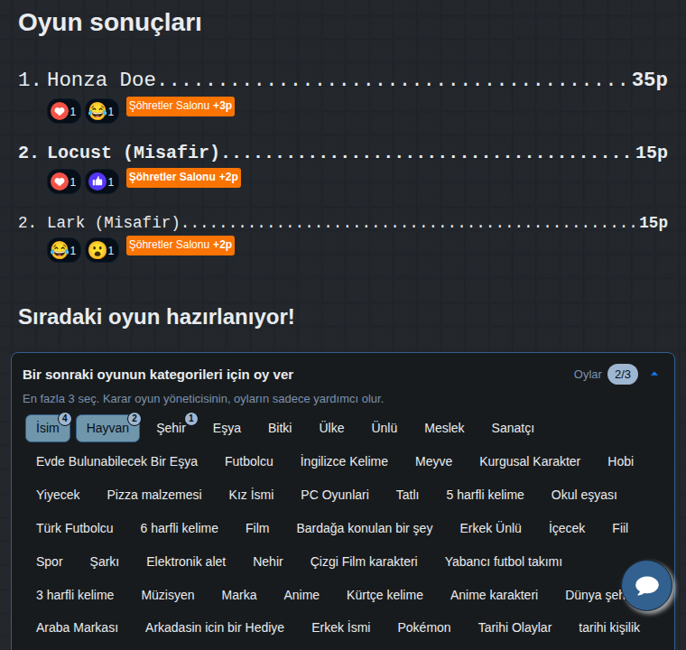This screenshot has width=686, height=650.
Task: Vote for the Yabancı futbol takımı category
Action: pos(503,562)
